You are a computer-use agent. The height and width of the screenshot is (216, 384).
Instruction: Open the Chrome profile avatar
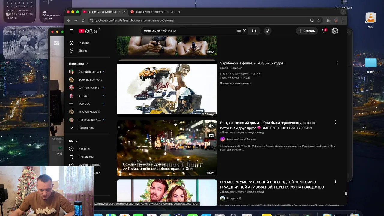tap(336, 20)
